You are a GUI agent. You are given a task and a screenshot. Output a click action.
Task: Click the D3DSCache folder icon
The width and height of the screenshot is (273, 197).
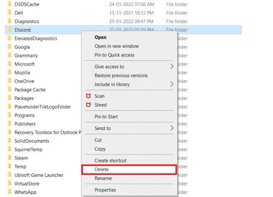click(x=10, y=4)
